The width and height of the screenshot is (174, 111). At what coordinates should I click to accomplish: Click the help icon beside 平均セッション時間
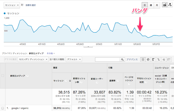146,82
